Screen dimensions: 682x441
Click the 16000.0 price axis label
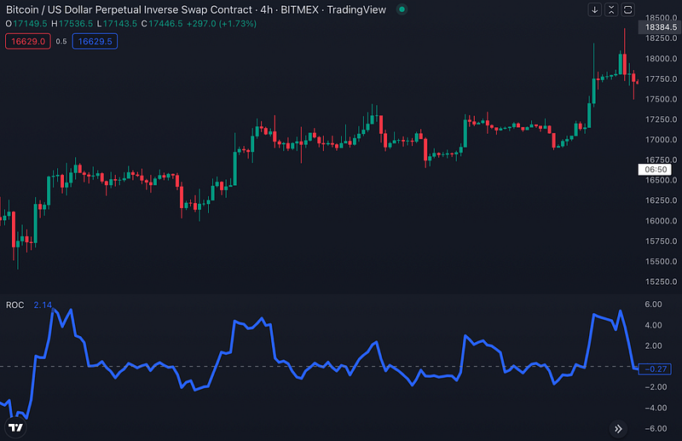(x=662, y=221)
